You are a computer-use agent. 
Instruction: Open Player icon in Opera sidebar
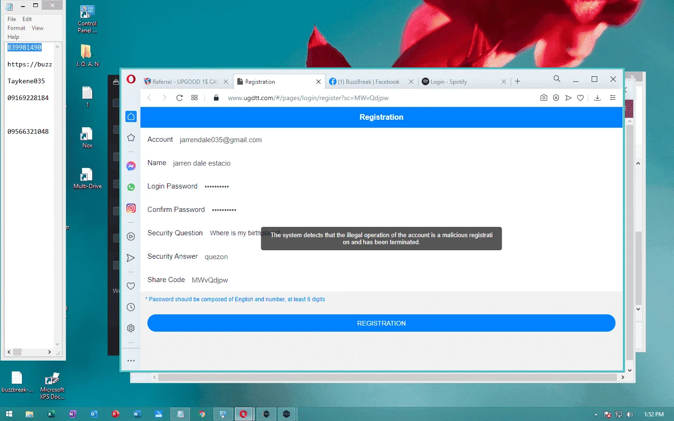pyautogui.click(x=131, y=237)
